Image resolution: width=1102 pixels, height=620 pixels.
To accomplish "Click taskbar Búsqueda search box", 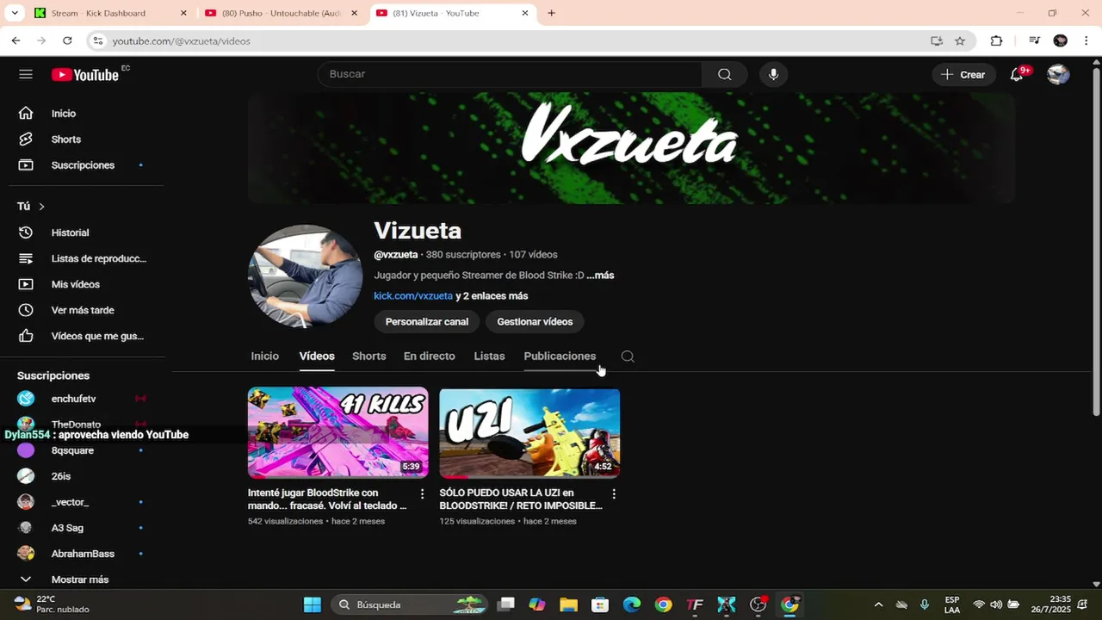I will (409, 604).
